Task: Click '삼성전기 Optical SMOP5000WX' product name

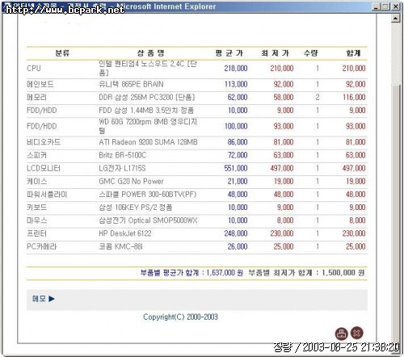Action: pyautogui.click(x=148, y=220)
